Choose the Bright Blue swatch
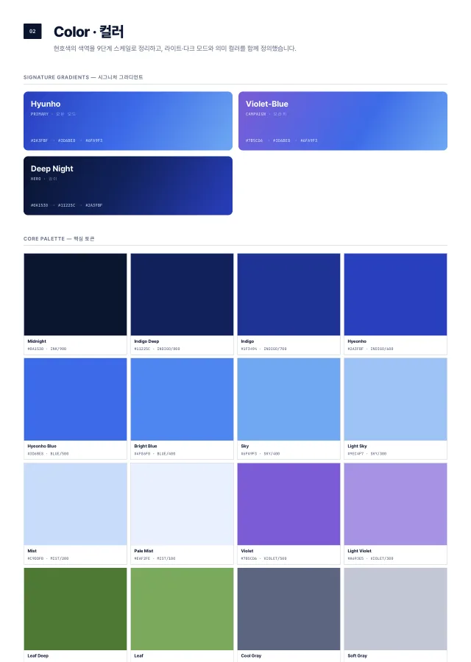 pyautogui.click(x=182, y=399)
